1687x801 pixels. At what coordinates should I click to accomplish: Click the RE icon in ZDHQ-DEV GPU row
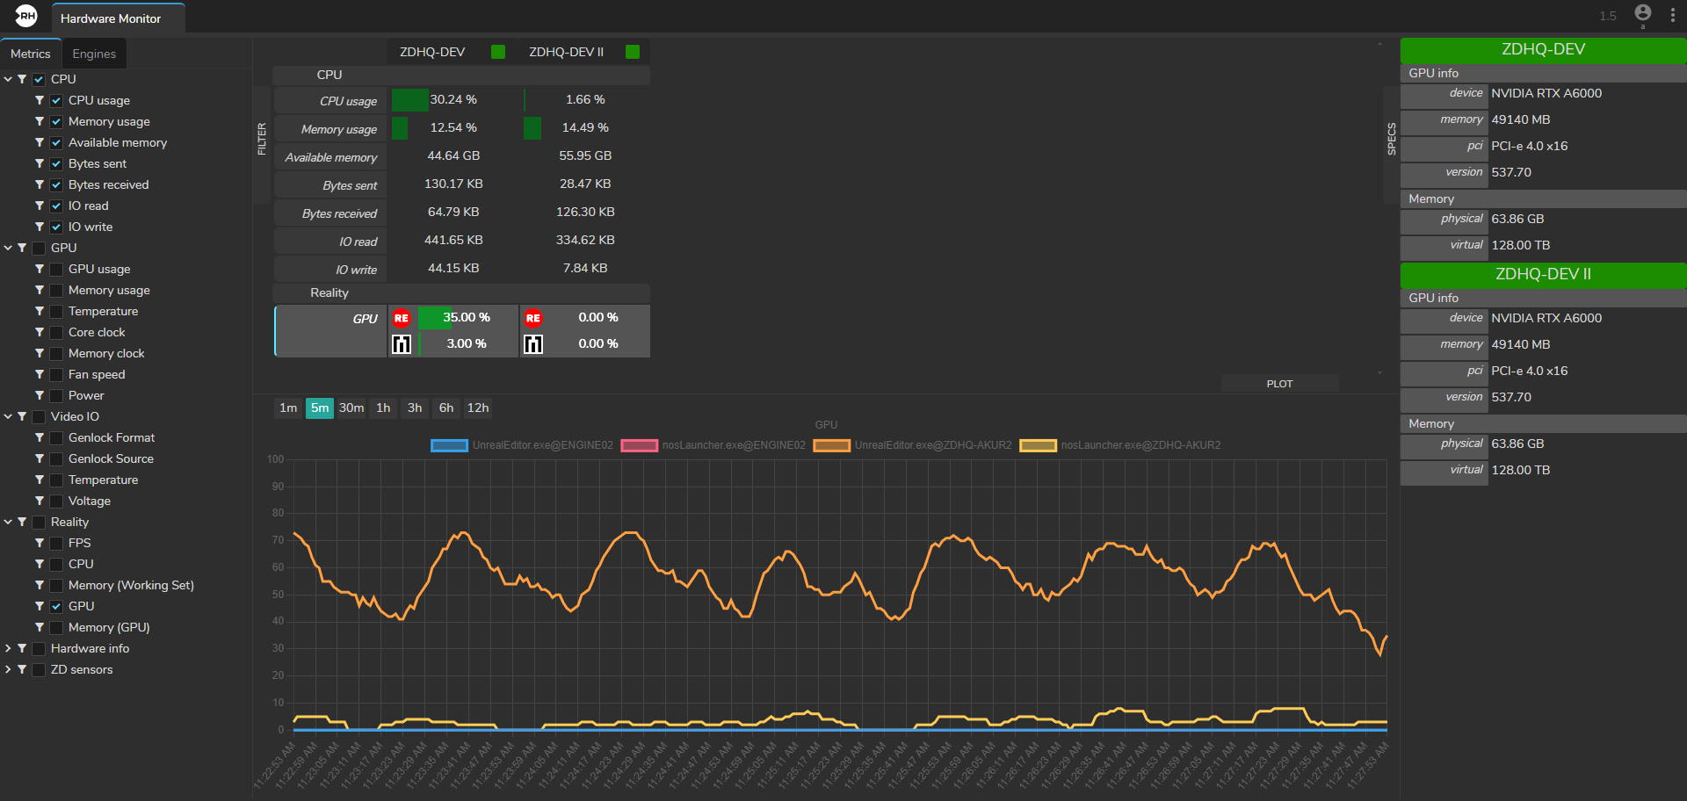point(402,318)
